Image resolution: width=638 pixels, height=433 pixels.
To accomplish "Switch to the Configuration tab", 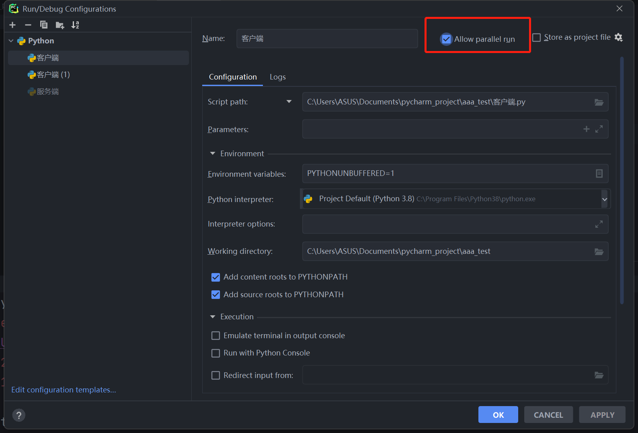I will (233, 77).
